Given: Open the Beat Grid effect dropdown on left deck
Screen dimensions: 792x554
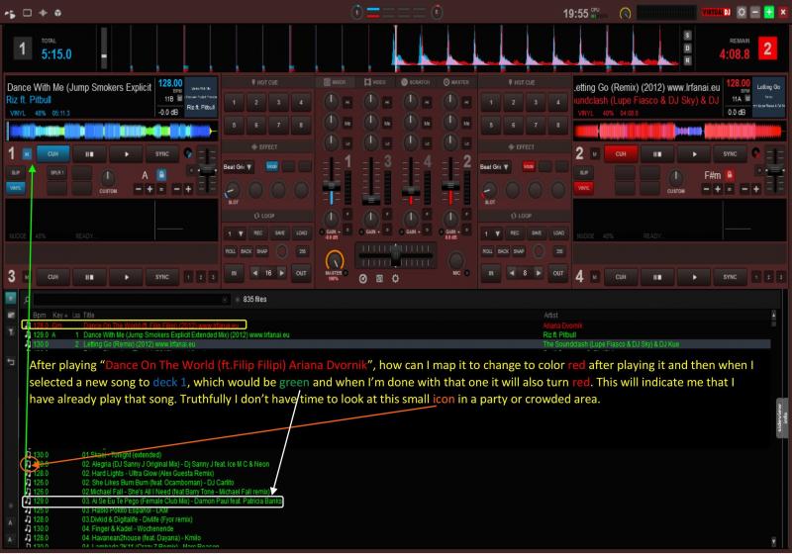Looking at the screenshot, I should (x=236, y=167).
